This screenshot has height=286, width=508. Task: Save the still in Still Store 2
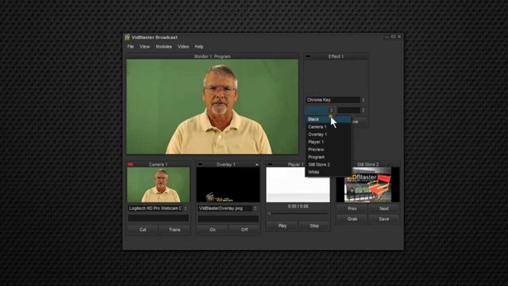384,219
